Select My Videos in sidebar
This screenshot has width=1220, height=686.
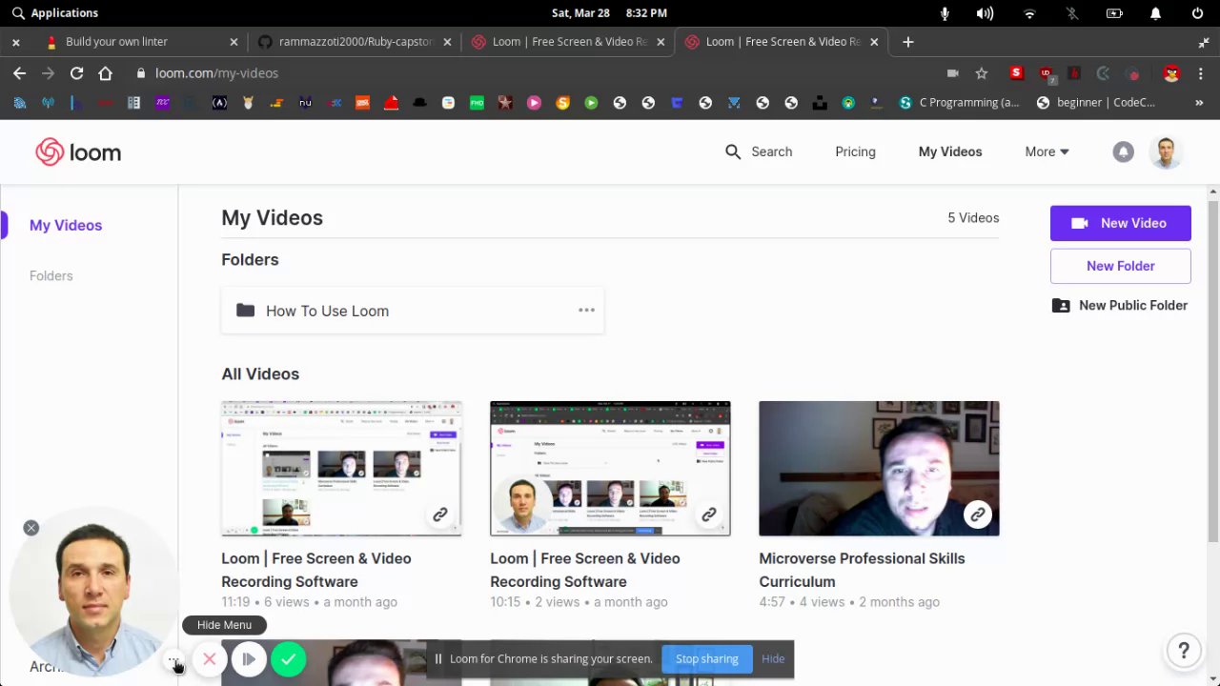click(66, 225)
